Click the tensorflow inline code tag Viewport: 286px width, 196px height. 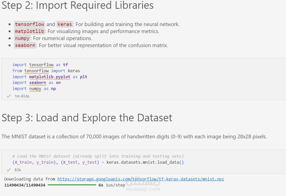[30, 24]
